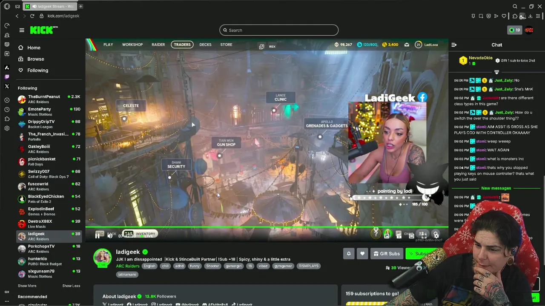Screen dimensions: 545x306
Task: Open picnicbasket channel in the sidebar
Action: (x=49, y=161)
